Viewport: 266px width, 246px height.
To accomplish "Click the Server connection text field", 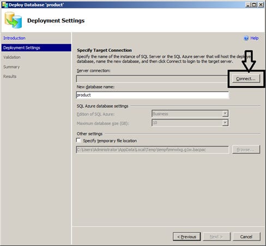I will coord(152,79).
